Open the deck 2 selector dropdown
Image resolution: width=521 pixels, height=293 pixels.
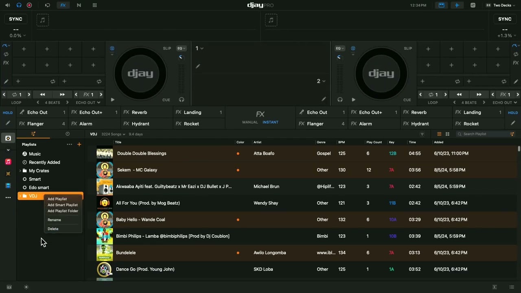click(x=321, y=81)
